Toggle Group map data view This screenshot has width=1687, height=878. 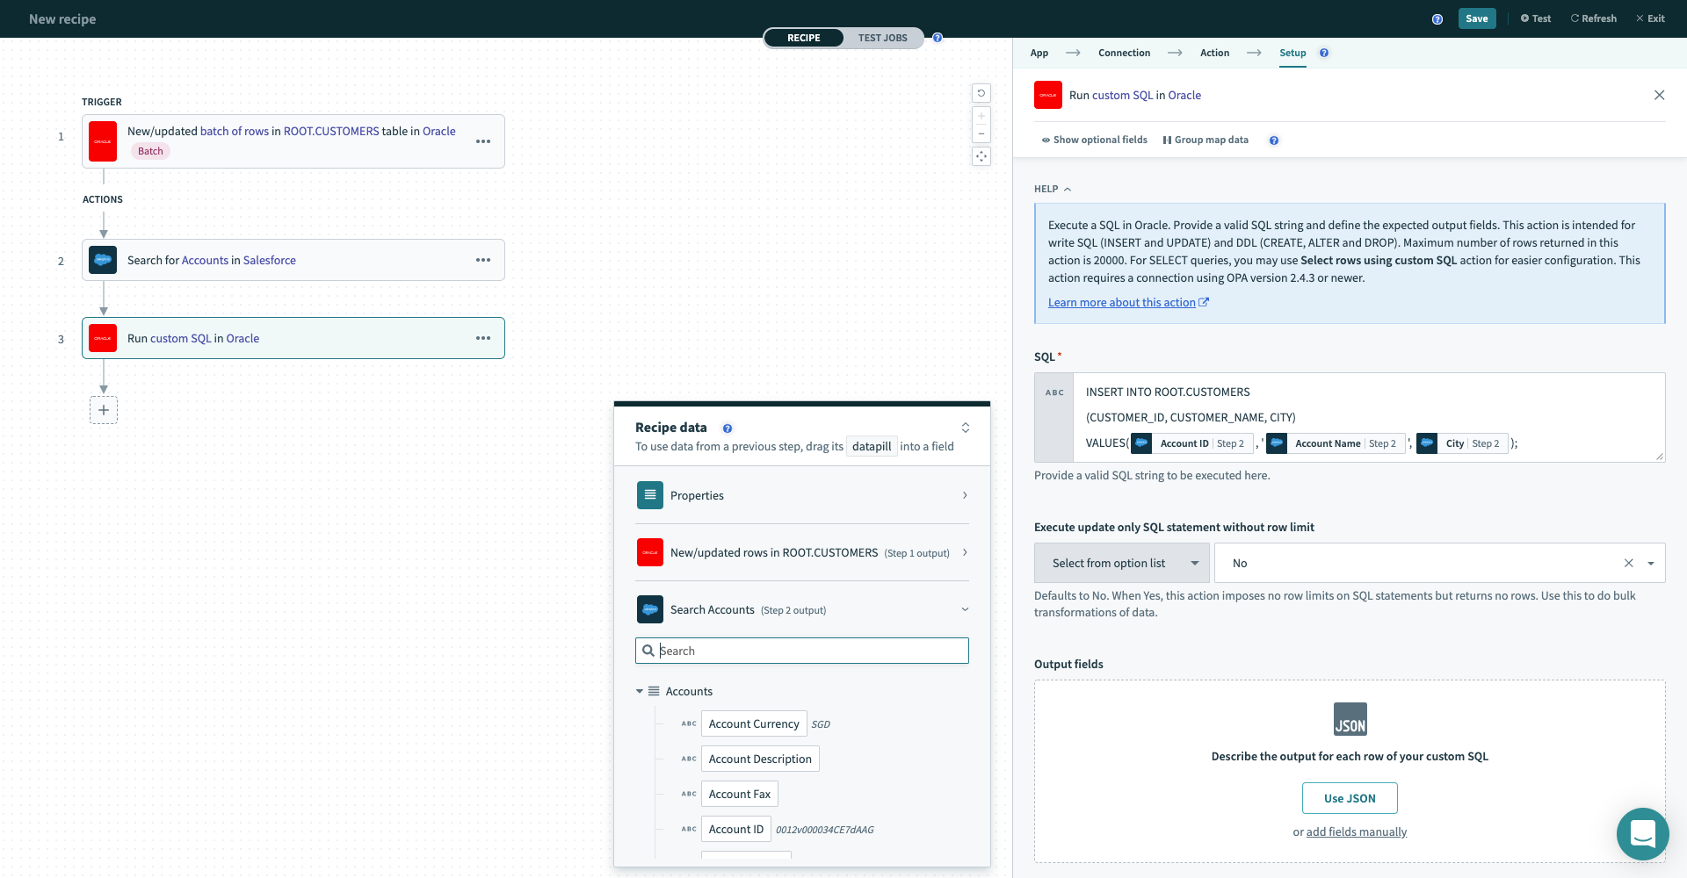tap(1206, 140)
